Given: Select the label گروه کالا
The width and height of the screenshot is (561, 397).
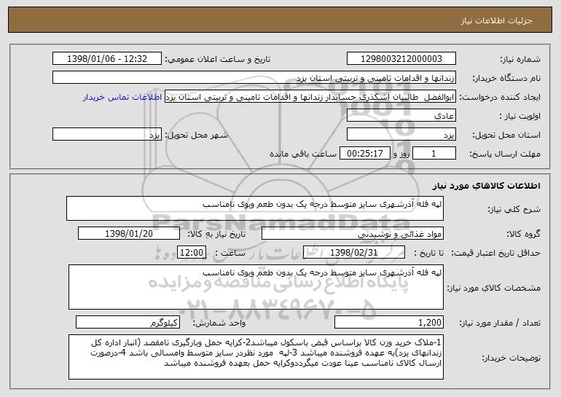Looking at the screenshot, I should 523,234.
